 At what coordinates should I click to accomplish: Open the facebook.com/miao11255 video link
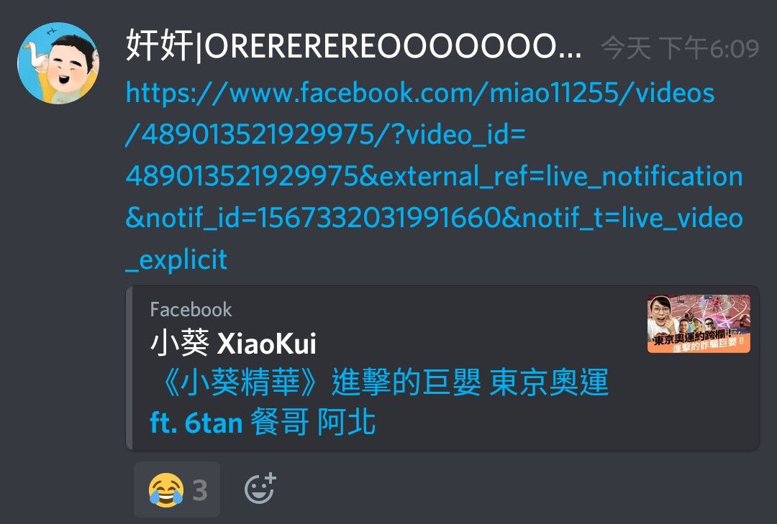[x=434, y=176]
